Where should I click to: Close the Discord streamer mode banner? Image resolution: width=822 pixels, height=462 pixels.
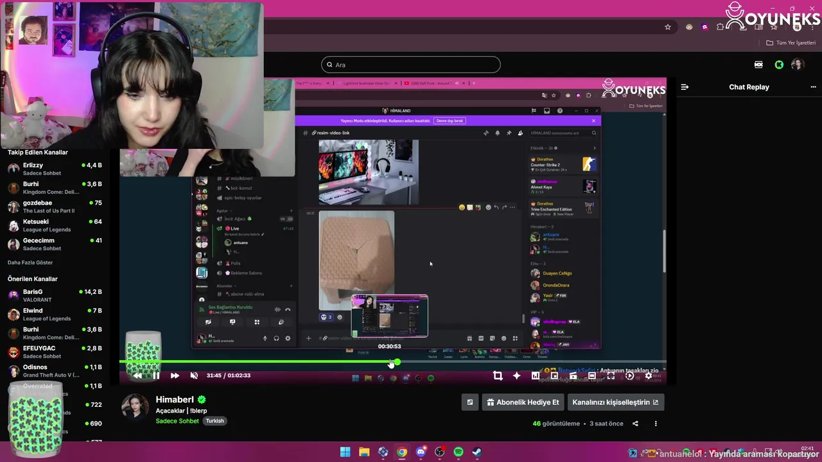tap(593, 121)
